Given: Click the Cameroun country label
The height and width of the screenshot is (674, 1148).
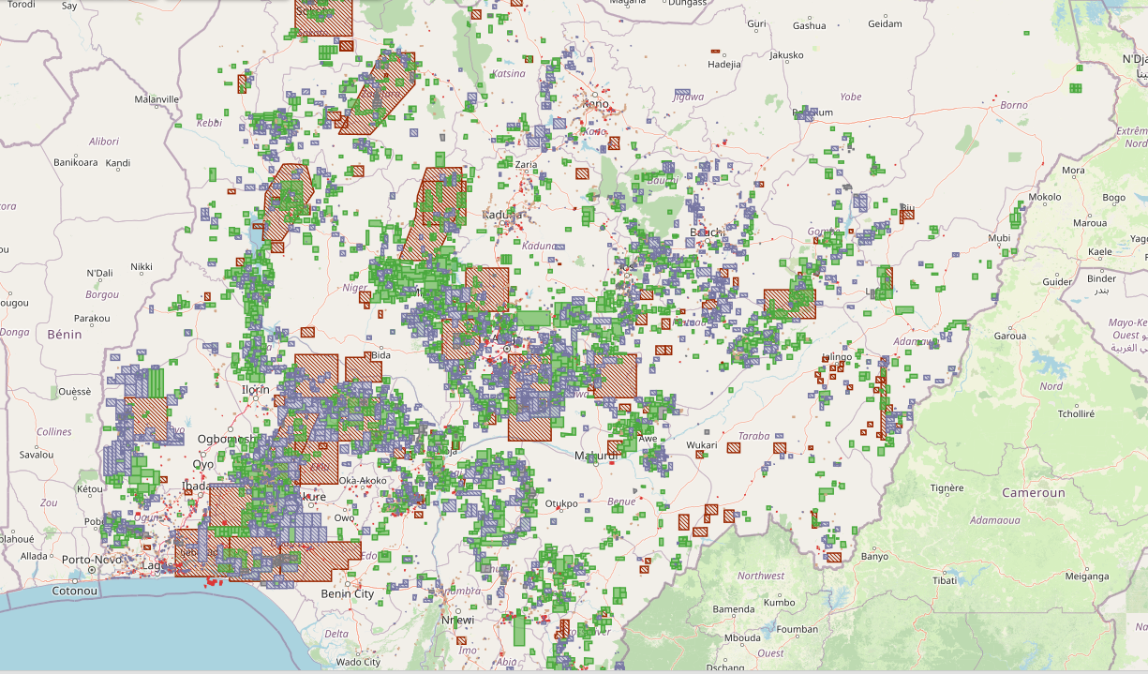Looking at the screenshot, I should [x=1034, y=493].
